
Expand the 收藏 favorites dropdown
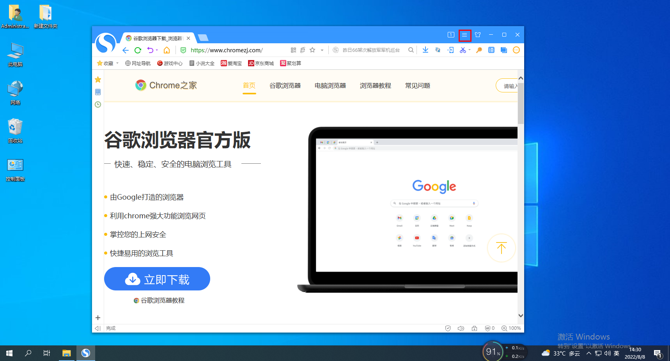coord(117,63)
